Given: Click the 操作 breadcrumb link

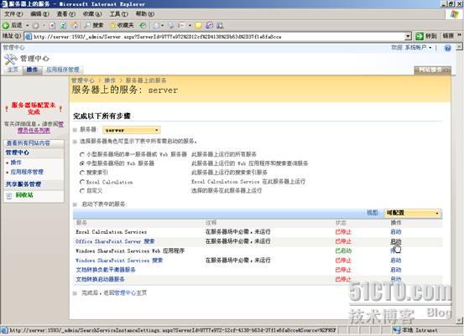Looking at the screenshot, I should click(110, 80).
